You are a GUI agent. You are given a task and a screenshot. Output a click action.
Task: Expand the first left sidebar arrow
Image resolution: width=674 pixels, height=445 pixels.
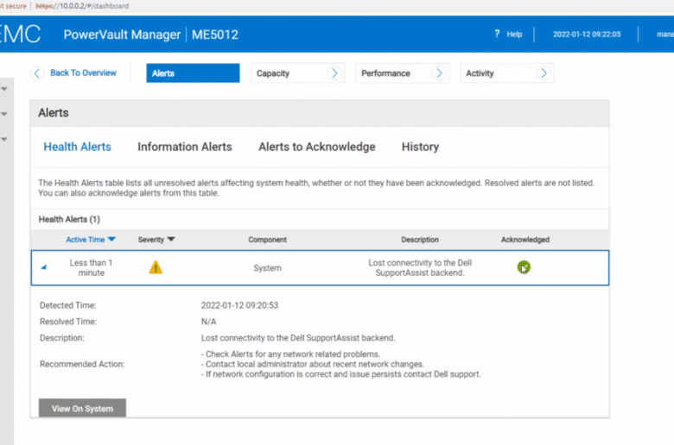[x=4, y=89]
